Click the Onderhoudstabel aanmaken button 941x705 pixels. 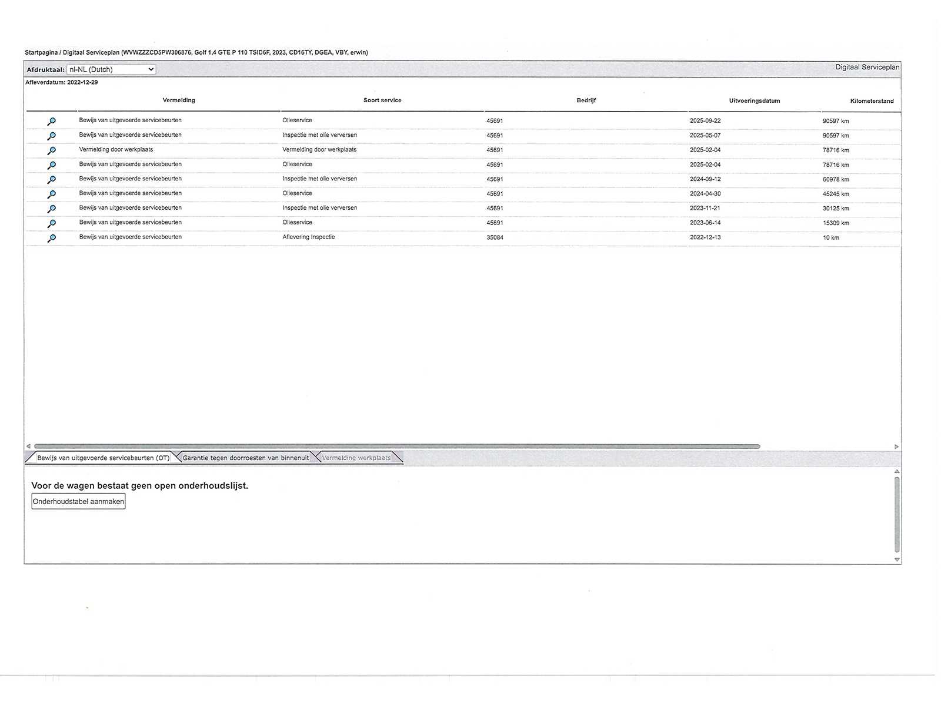tap(78, 502)
